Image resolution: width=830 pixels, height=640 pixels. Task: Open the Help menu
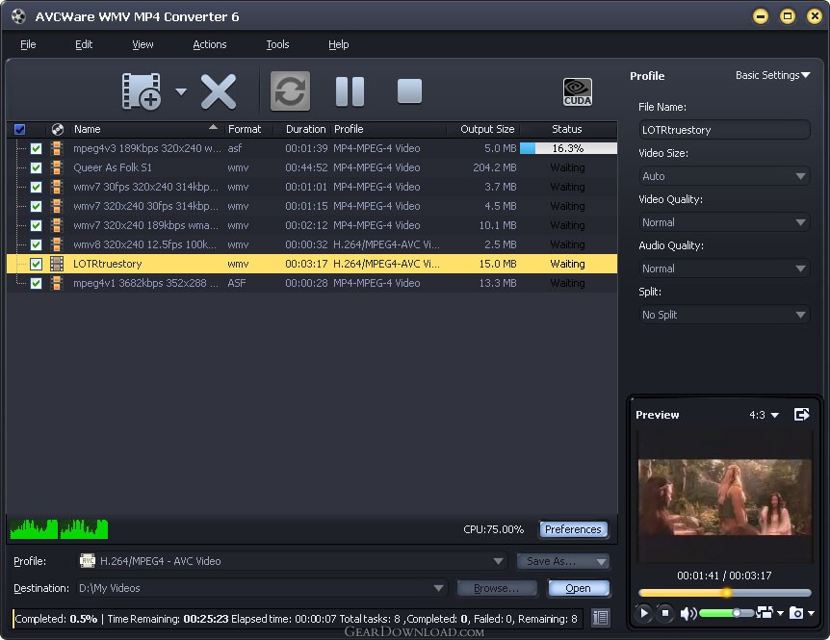point(338,44)
